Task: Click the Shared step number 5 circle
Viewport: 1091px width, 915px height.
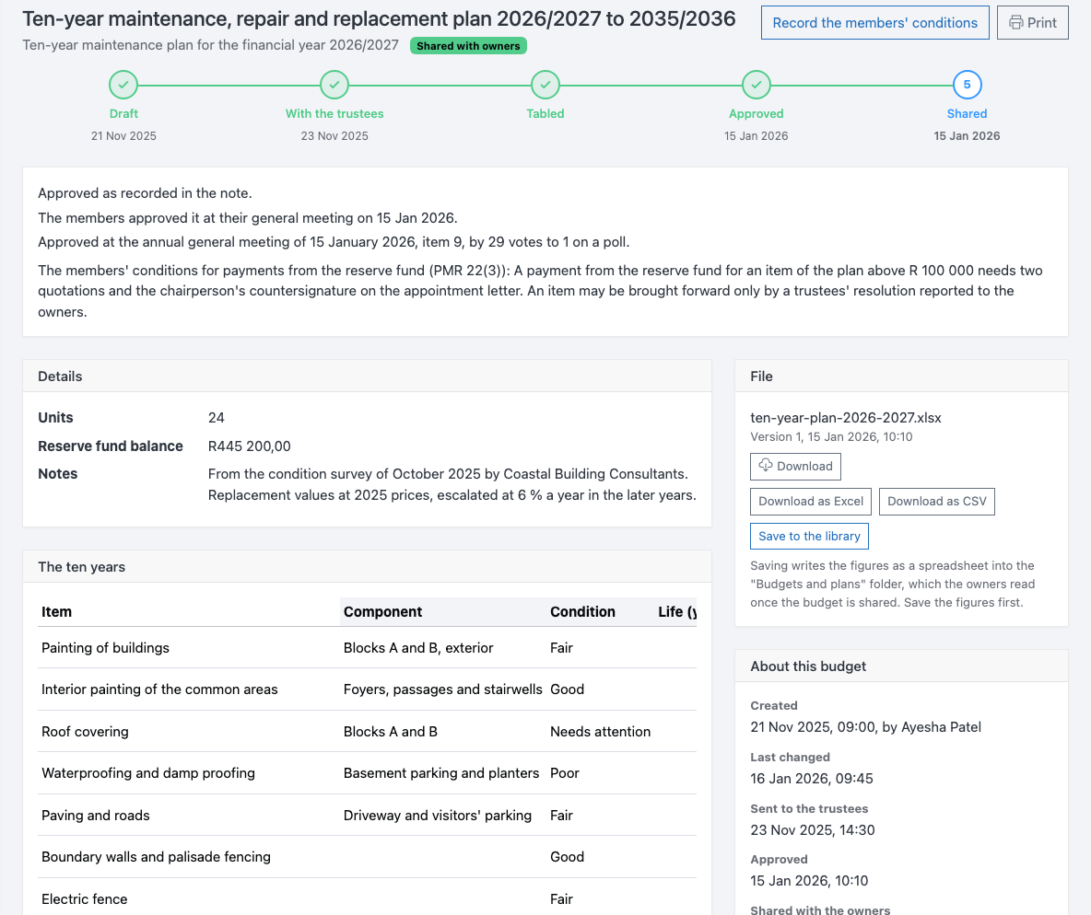Action: pos(967,85)
